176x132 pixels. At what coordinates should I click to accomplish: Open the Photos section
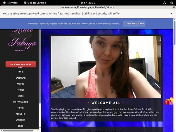pyautogui.click(x=21, y=90)
